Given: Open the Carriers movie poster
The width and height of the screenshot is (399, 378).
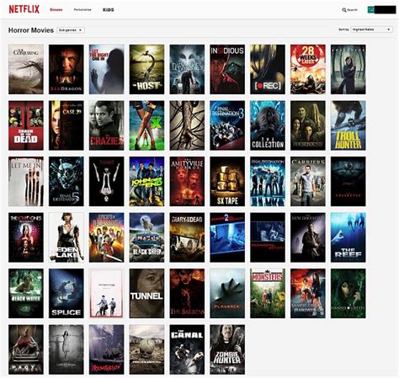Looking at the screenshot, I should click(308, 182).
